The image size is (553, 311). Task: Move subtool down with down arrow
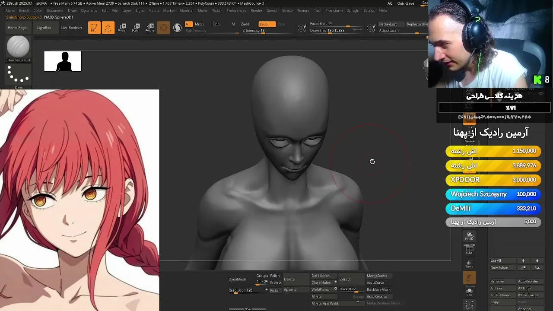tap(537, 261)
